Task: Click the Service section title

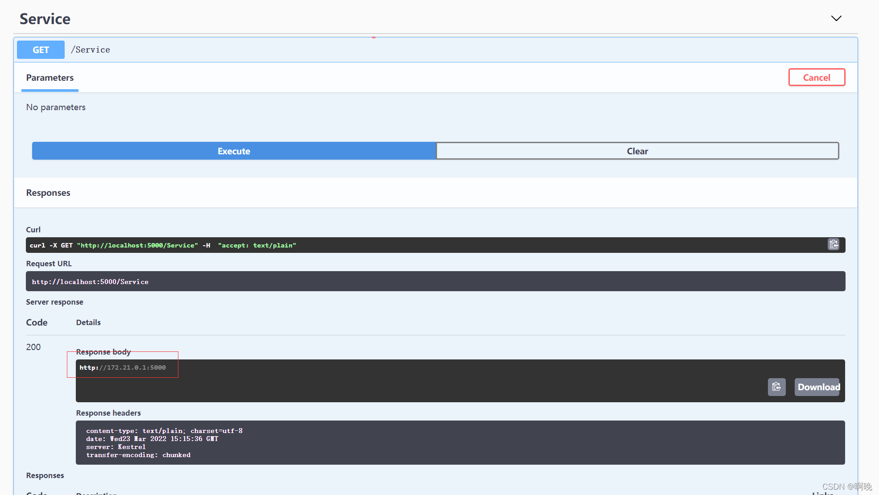Action: tap(45, 19)
